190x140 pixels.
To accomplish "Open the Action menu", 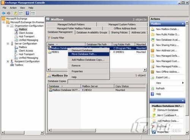I will coord(13,8).
